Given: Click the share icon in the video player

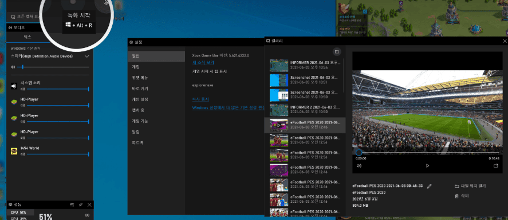Looking at the screenshot, I should click(496, 166).
